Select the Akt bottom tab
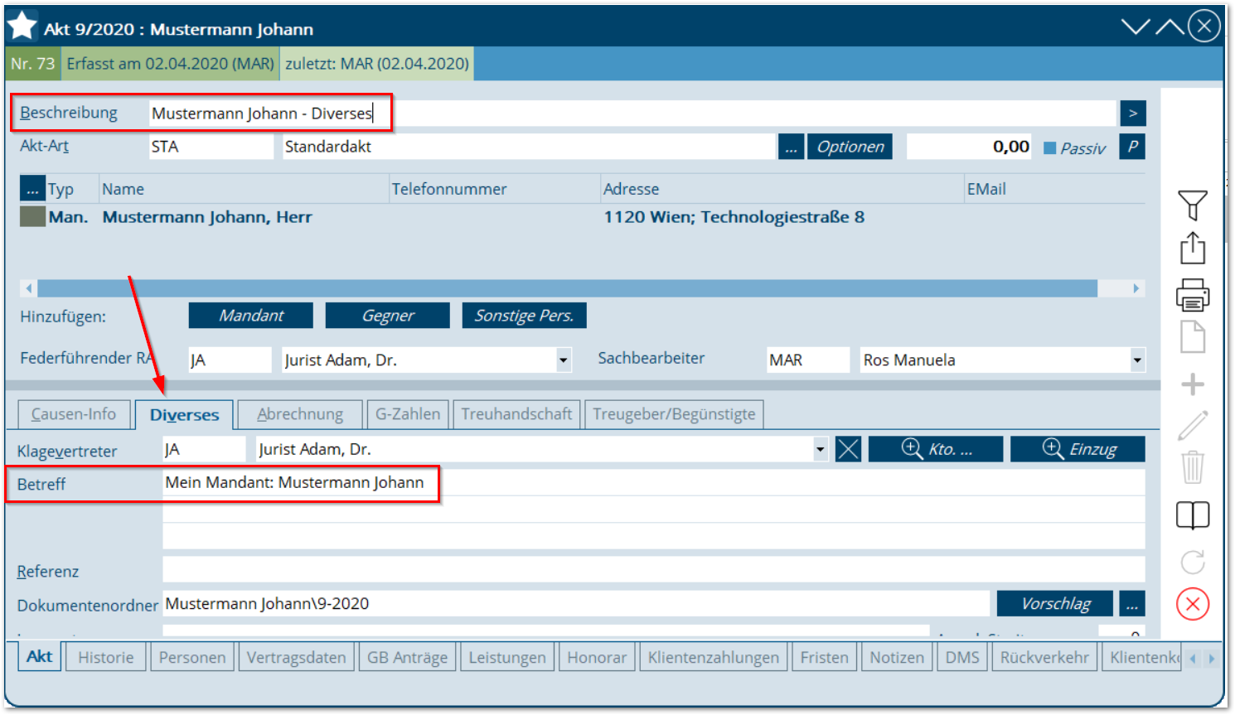1235x715 pixels. 39,656
